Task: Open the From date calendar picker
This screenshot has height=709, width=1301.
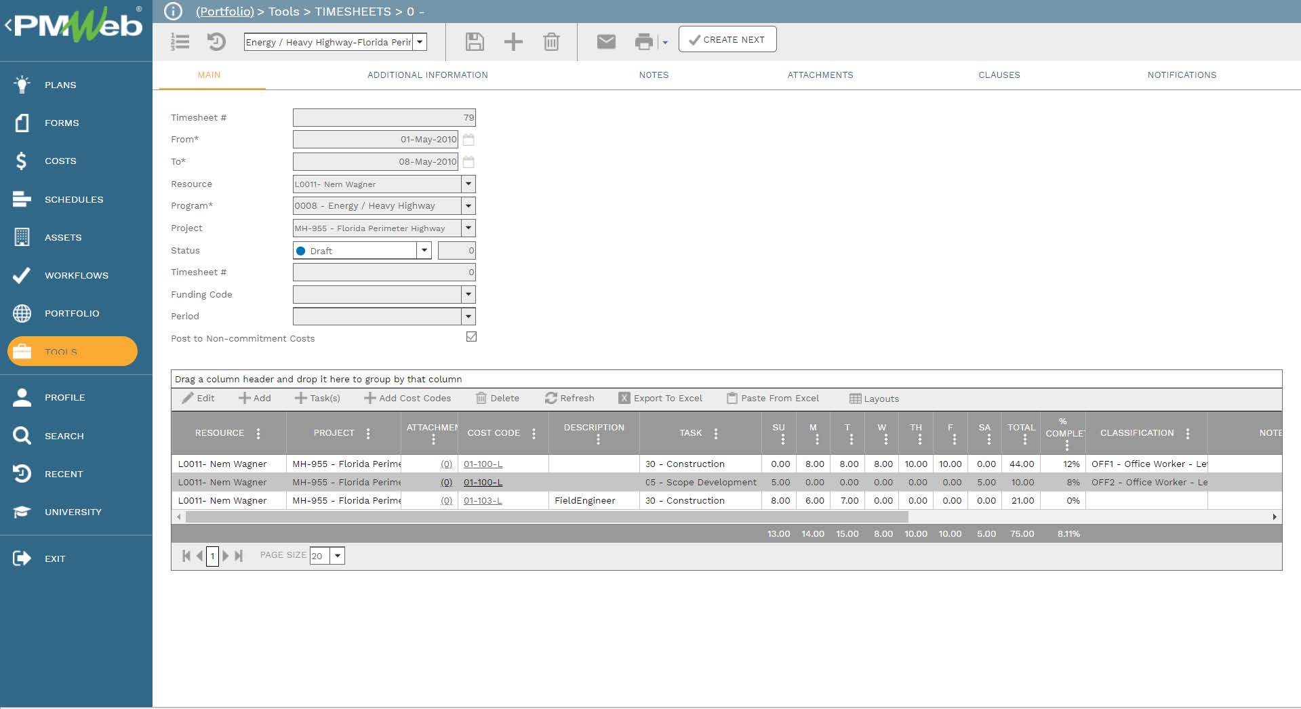Action: [x=468, y=140]
